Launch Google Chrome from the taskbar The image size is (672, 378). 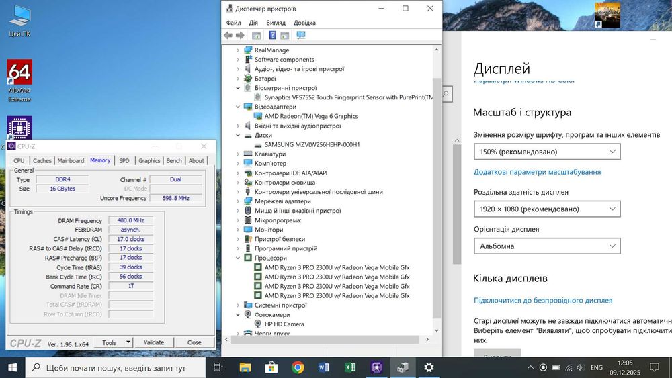point(298,367)
